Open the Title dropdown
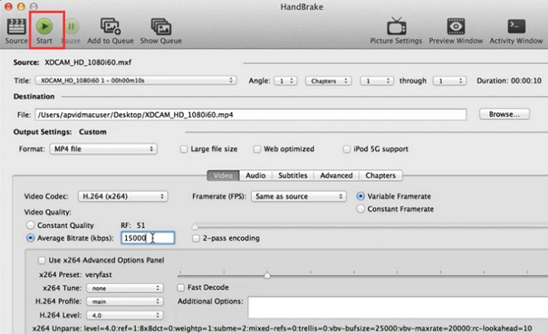Screen dimensions: 548x334 (136, 80)
